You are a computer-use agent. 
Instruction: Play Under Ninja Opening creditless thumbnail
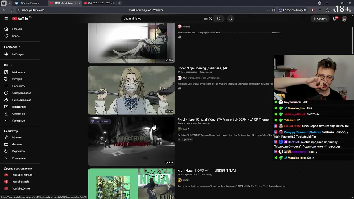[x=131, y=90]
